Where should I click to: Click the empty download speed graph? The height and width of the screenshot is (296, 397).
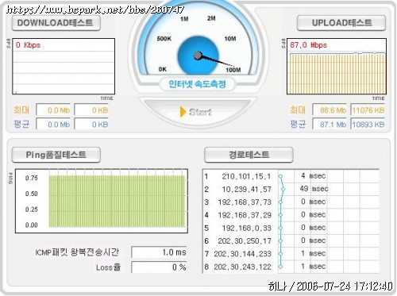[x=64, y=67]
